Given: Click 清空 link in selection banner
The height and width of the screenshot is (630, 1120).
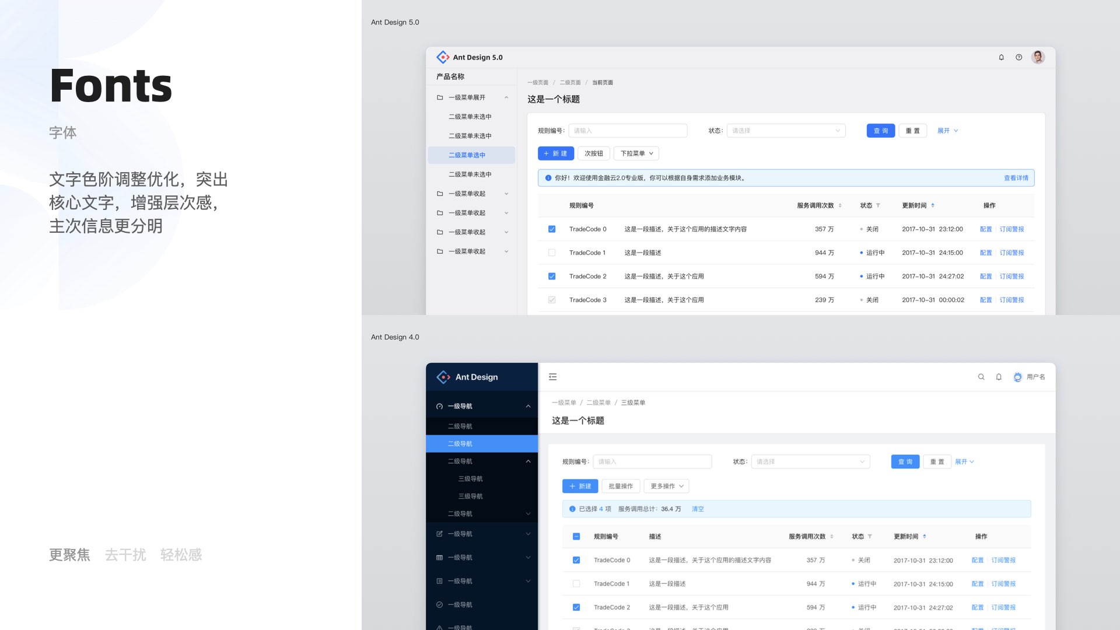Looking at the screenshot, I should coord(698,509).
